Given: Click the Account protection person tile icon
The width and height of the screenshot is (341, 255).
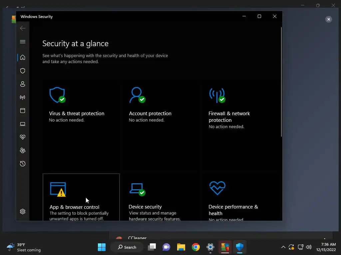Looking at the screenshot, I should coord(137,95).
